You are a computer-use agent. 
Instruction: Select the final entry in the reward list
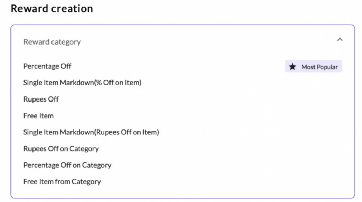[62, 182]
